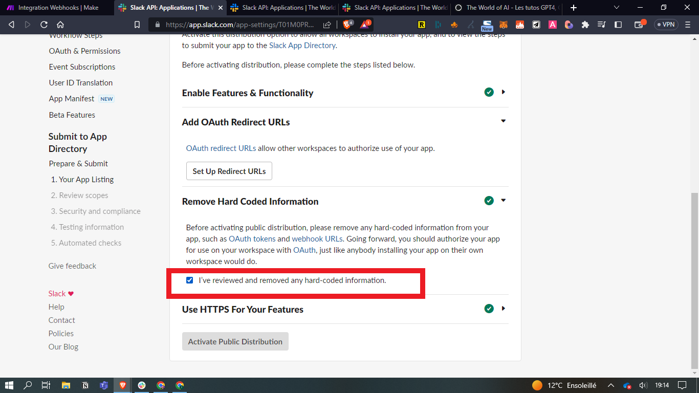Click the Activate Public Distribution button
The width and height of the screenshot is (699, 393).
[235, 342]
